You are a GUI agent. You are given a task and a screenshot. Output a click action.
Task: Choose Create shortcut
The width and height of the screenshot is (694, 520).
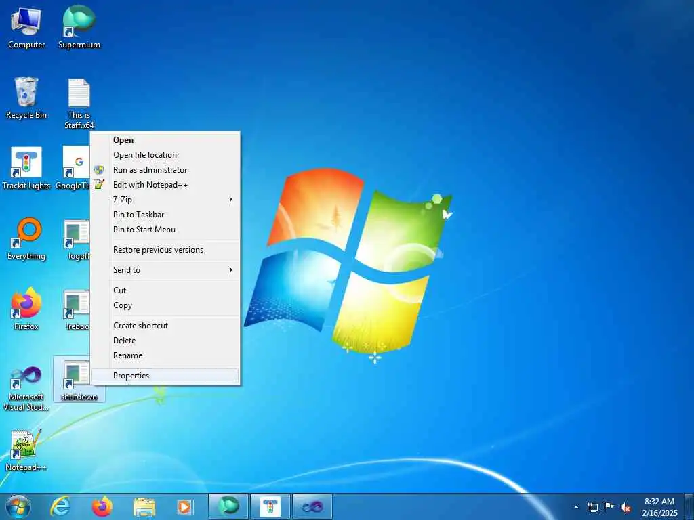[x=165, y=326]
